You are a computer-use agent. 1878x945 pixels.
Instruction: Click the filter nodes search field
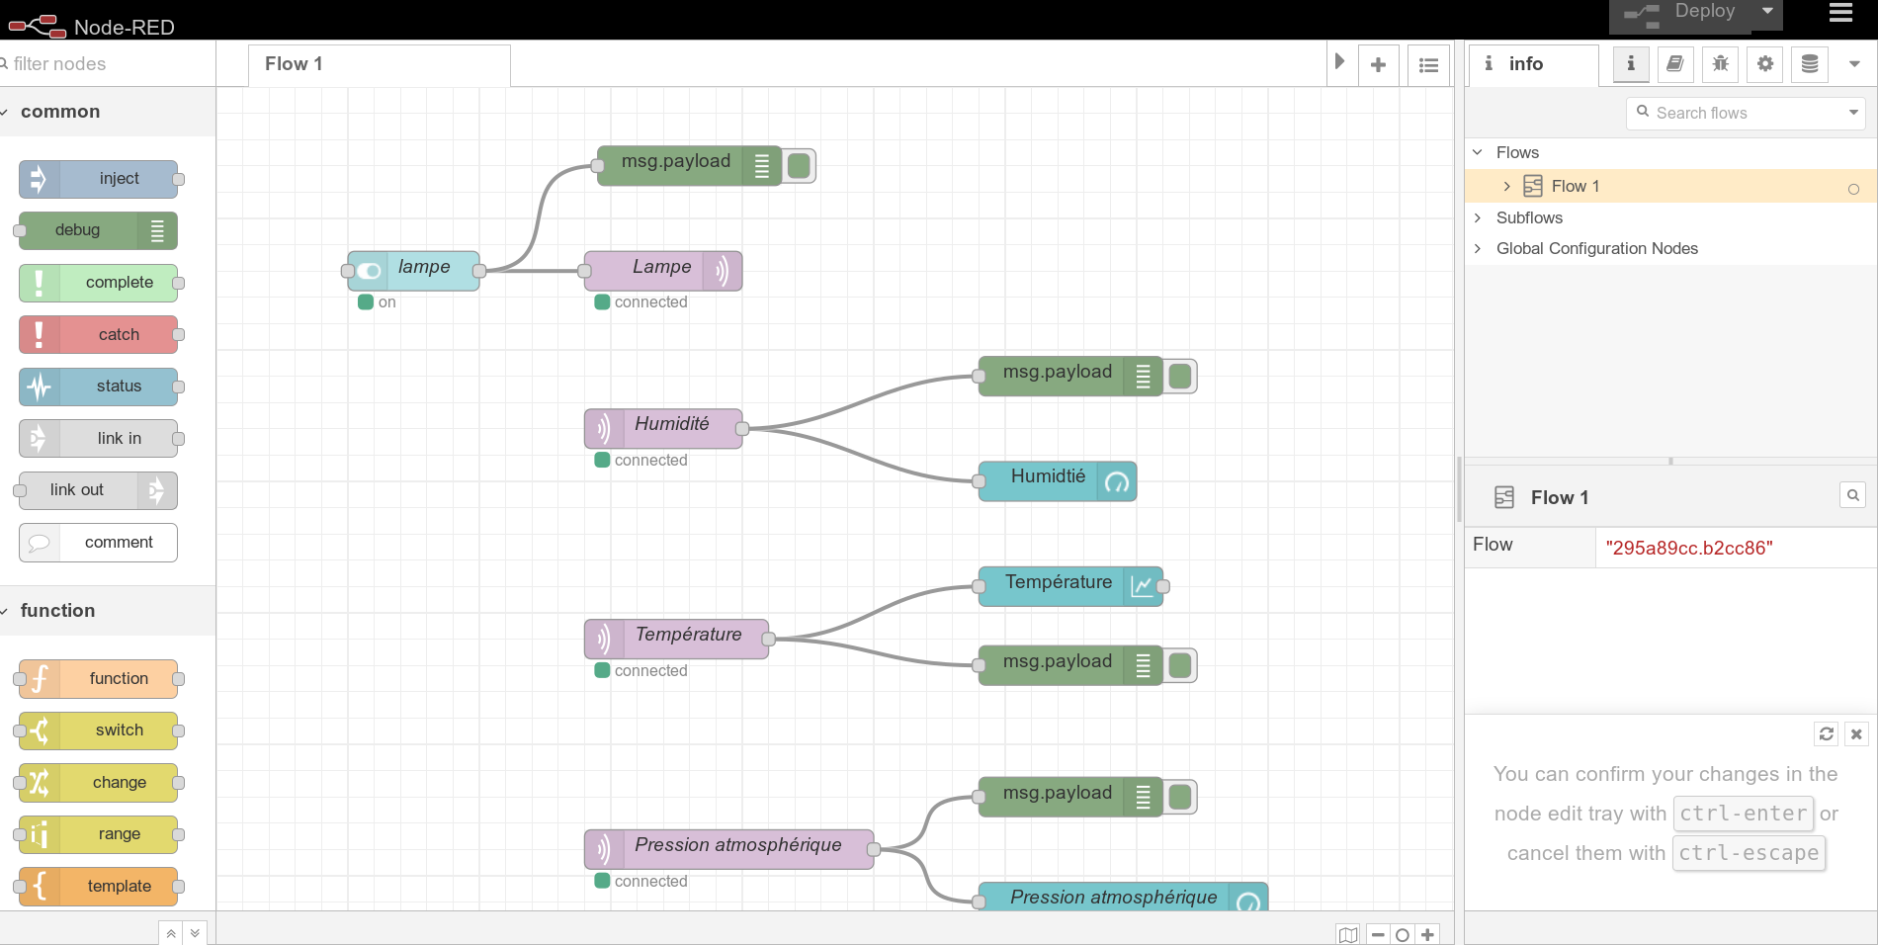point(109,64)
